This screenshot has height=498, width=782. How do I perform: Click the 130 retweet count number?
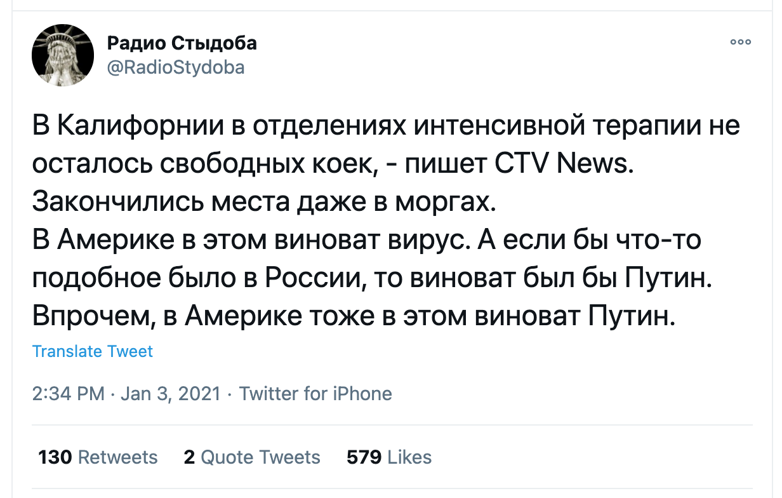coord(55,457)
